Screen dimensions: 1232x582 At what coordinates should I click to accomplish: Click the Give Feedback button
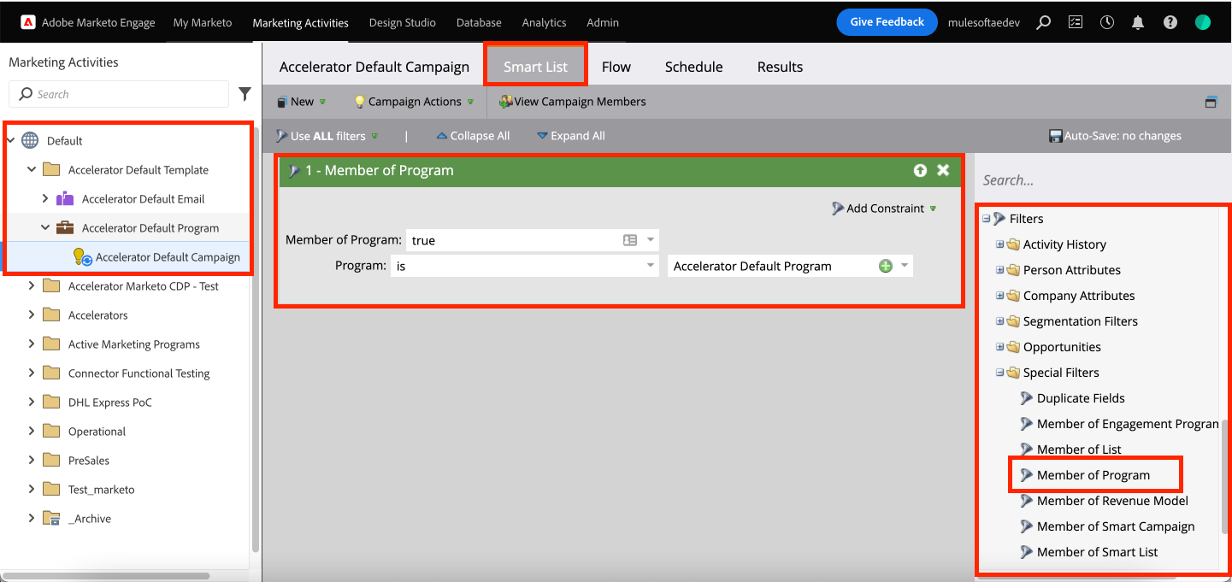coord(887,22)
